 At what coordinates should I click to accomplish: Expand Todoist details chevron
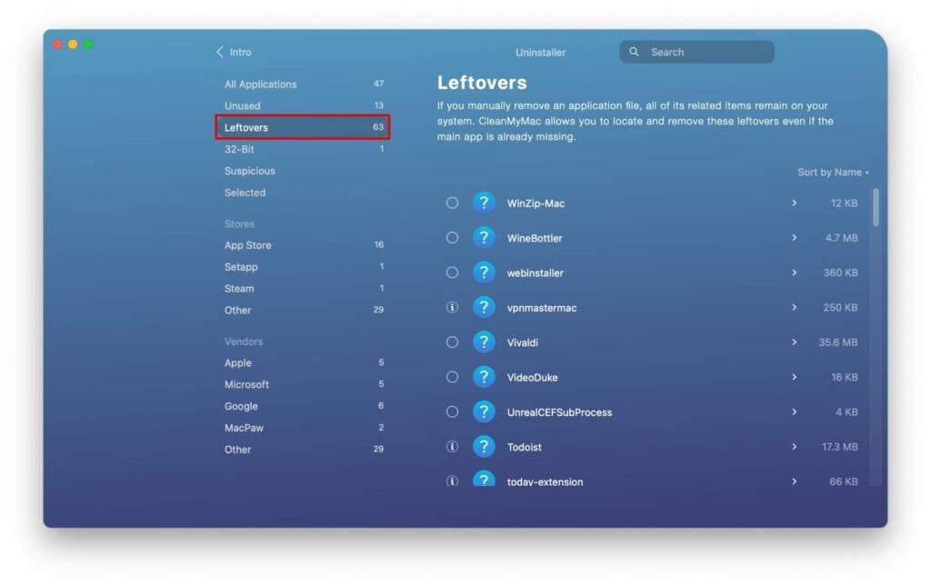[794, 447]
